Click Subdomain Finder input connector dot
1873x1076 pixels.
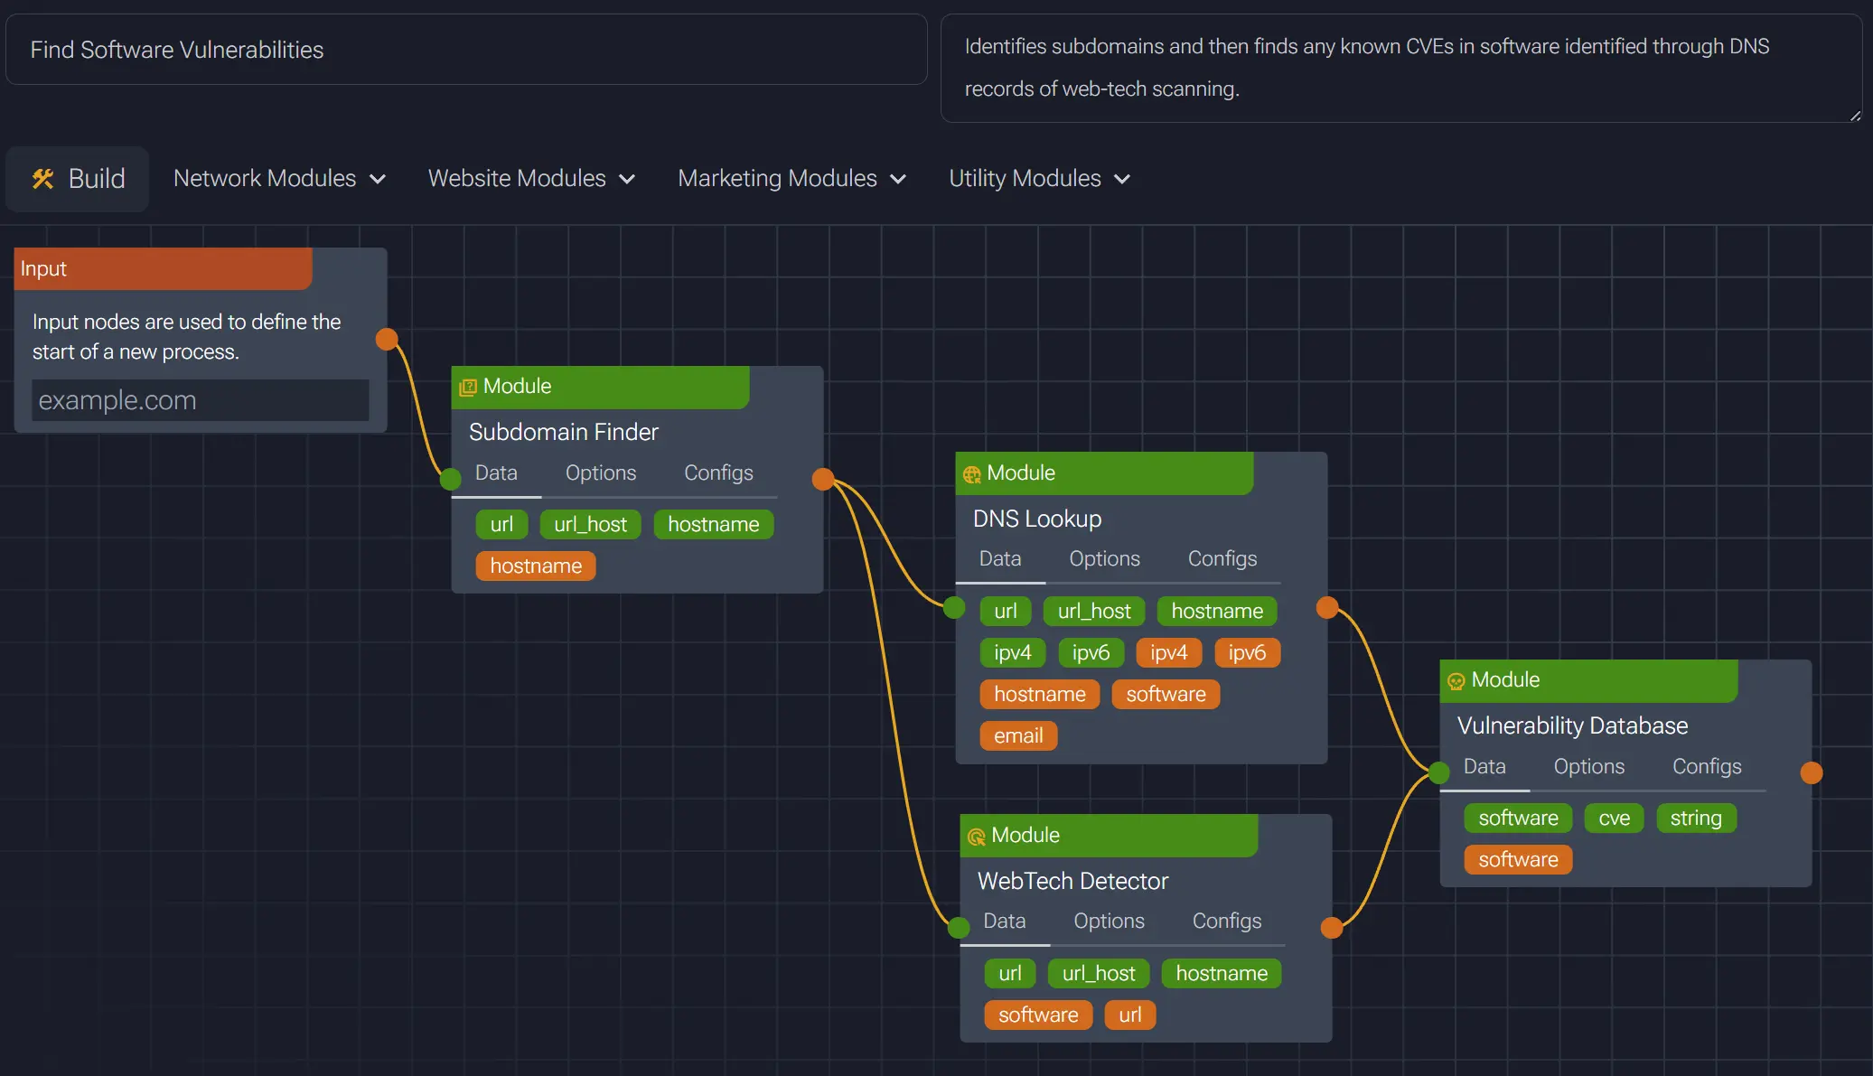pyautogui.click(x=450, y=479)
